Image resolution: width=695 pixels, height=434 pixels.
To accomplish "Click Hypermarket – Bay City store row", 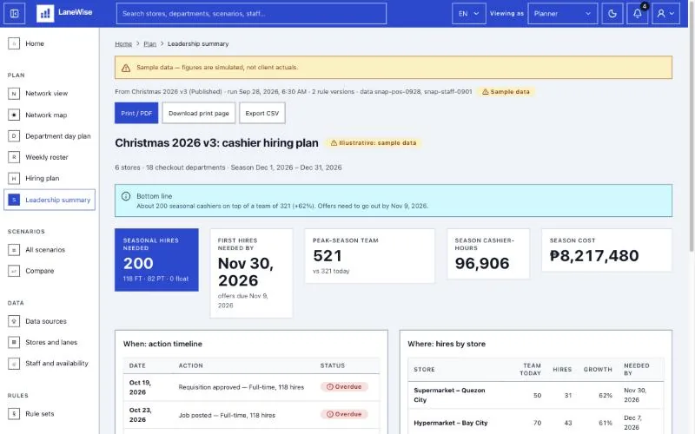I will [536, 422].
